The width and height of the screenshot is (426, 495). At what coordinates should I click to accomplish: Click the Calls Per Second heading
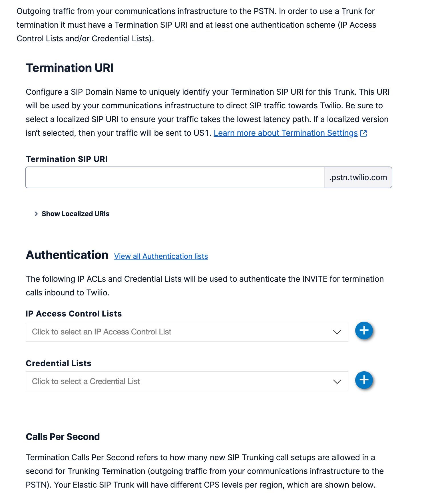[63, 437]
